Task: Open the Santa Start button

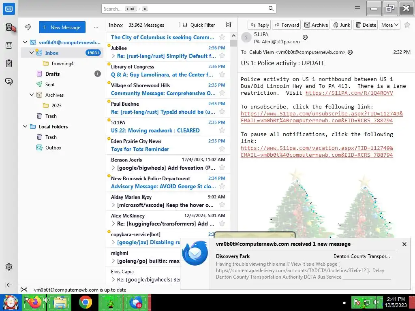Action: 11,302
